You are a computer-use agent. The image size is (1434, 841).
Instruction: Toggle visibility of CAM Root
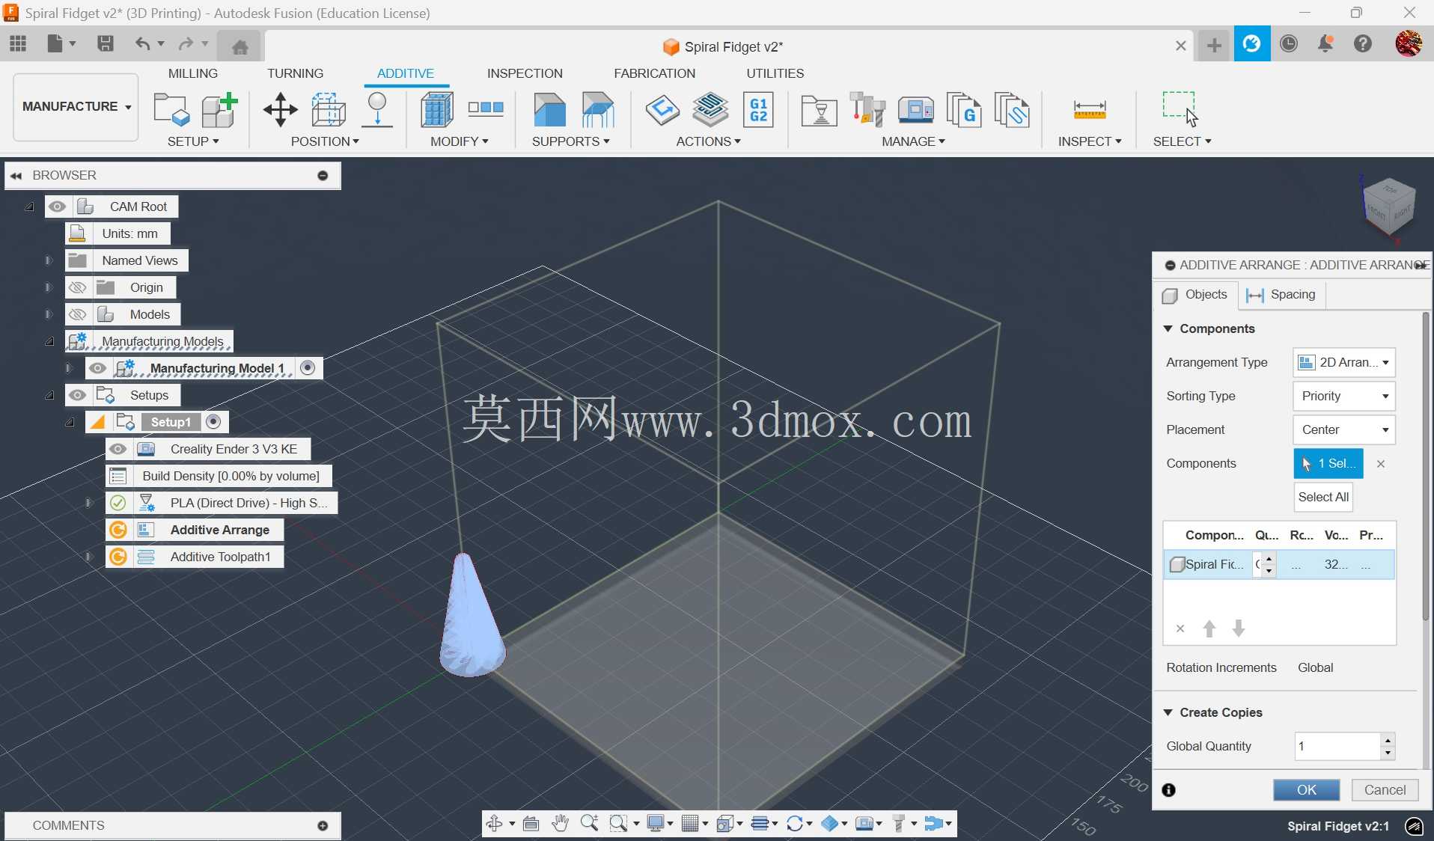[58, 207]
